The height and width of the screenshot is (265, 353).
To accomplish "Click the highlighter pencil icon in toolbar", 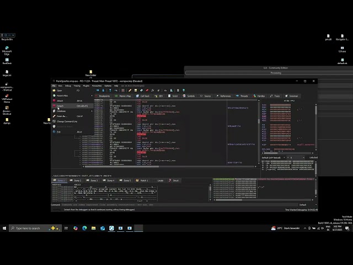I will (130, 91).
